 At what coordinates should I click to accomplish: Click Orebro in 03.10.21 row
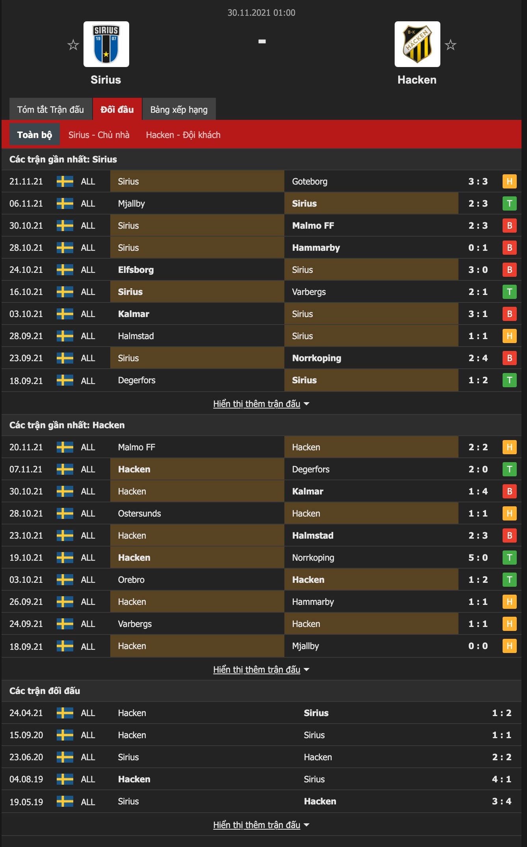(x=131, y=580)
